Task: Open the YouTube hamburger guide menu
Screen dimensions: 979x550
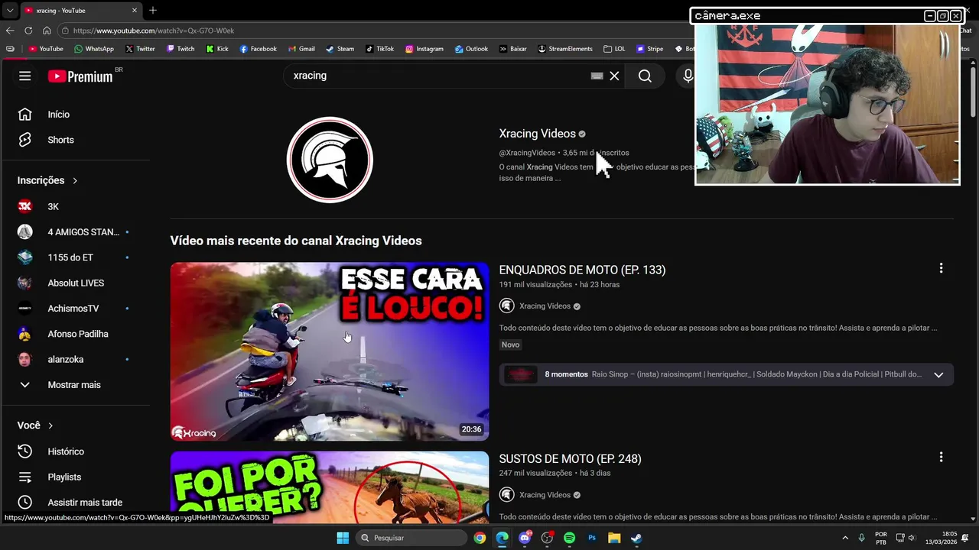Action: [x=25, y=76]
